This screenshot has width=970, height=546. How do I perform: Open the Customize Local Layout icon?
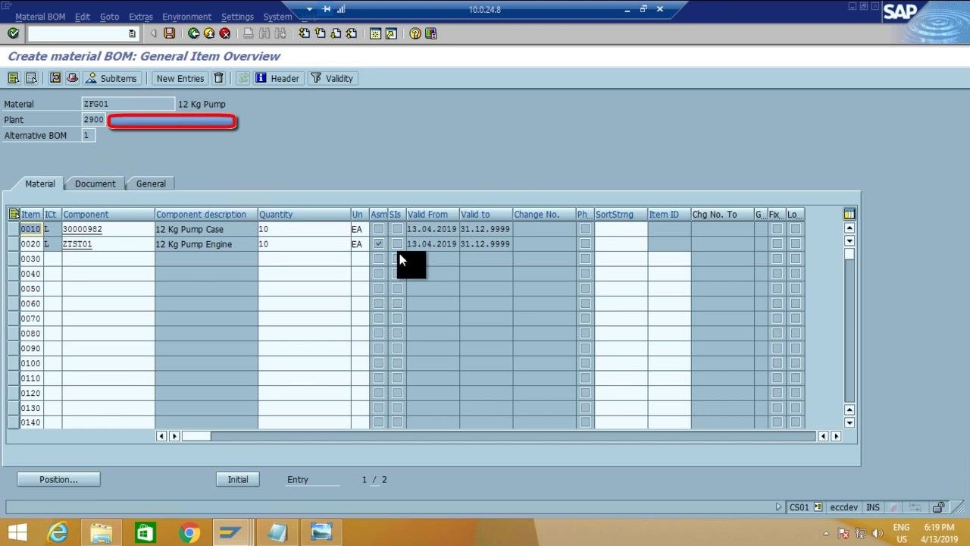pyautogui.click(x=431, y=33)
